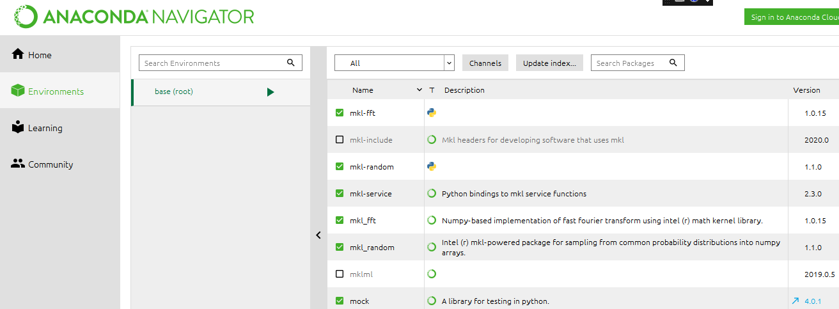
Task: Click the conda circle icon for mkl_random
Action: (432, 247)
